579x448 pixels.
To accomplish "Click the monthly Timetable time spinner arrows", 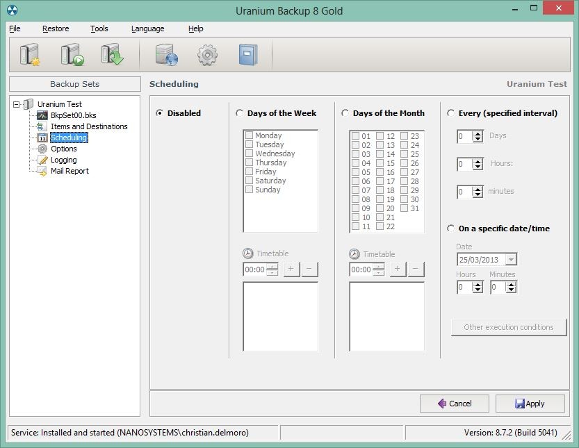I will pyautogui.click(x=379, y=269).
